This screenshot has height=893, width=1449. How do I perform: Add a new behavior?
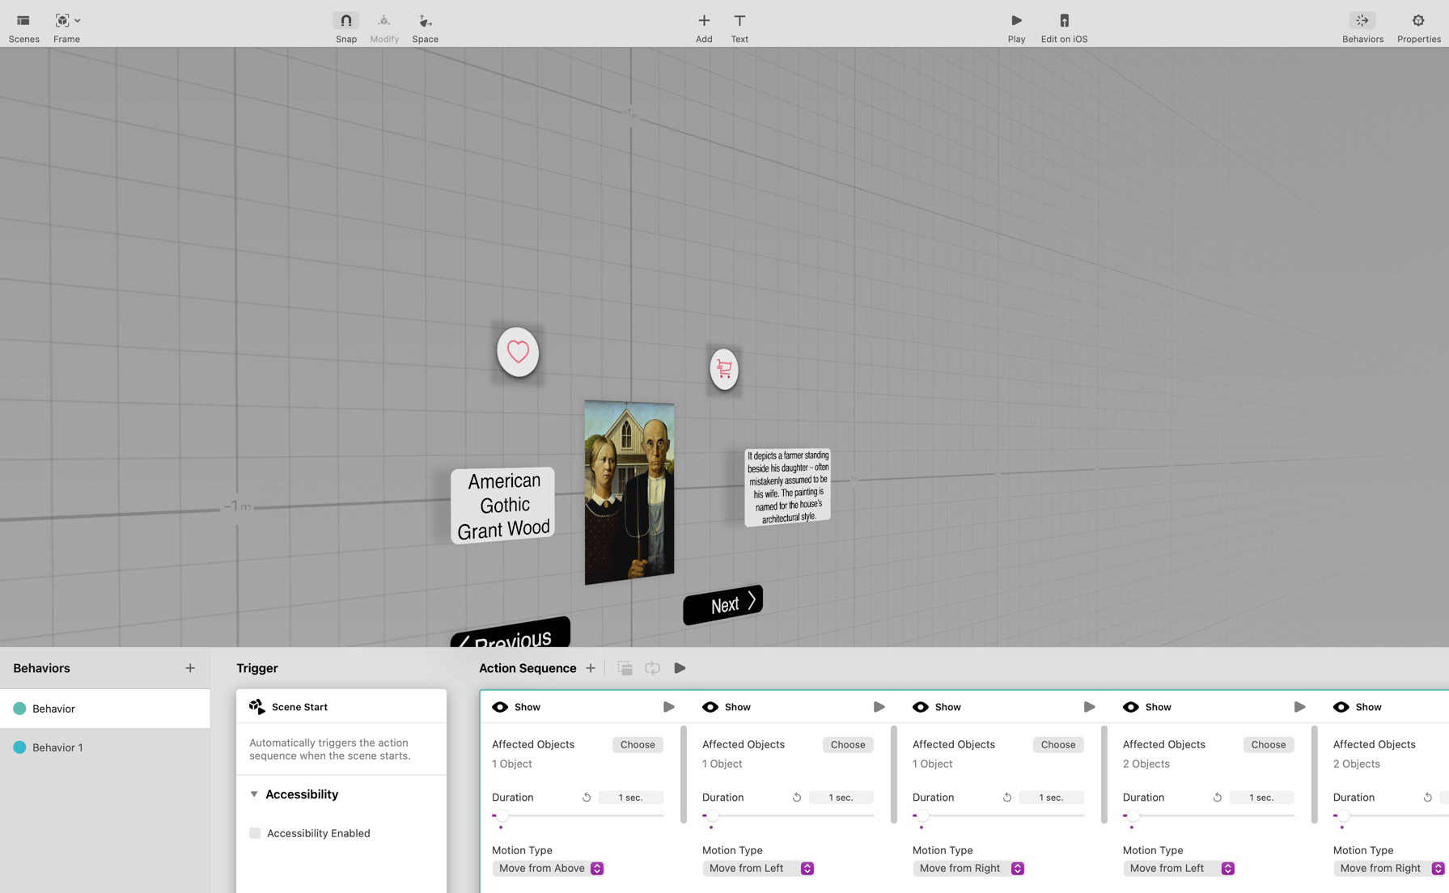[x=190, y=668]
